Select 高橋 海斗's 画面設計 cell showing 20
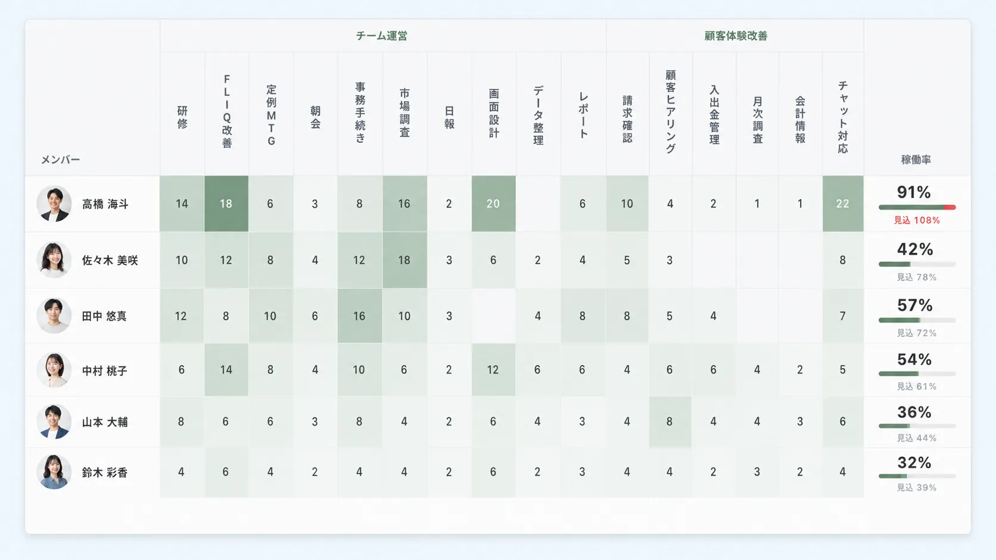Screen dimensions: 996x560 tap(494, 204)
